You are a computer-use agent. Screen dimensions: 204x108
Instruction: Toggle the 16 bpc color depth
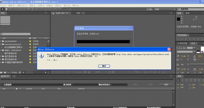(x=14, y=72)
